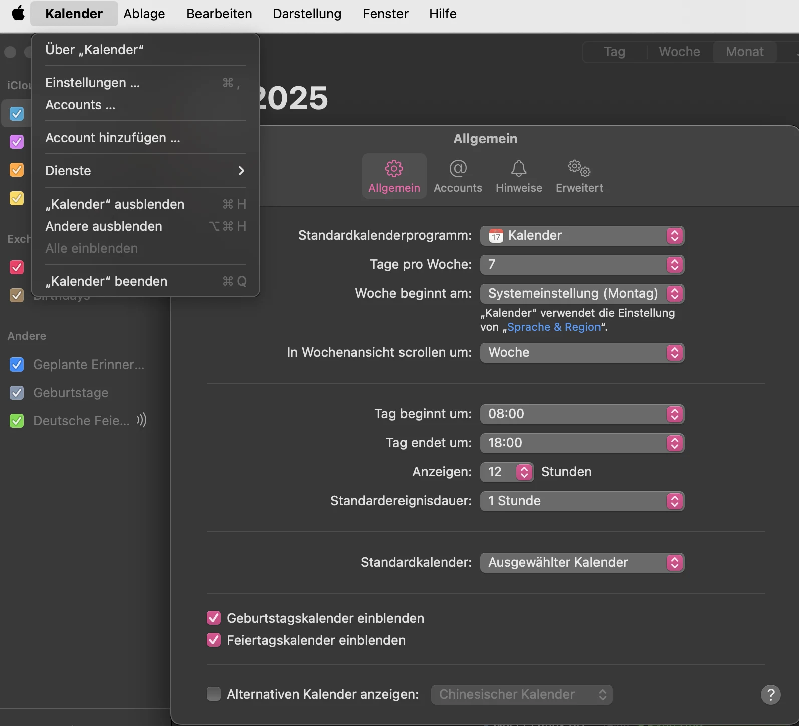Screen dimensions: 799x726
Task: Open the Standardereignisdauer dropdown
Action: [582, 501]
